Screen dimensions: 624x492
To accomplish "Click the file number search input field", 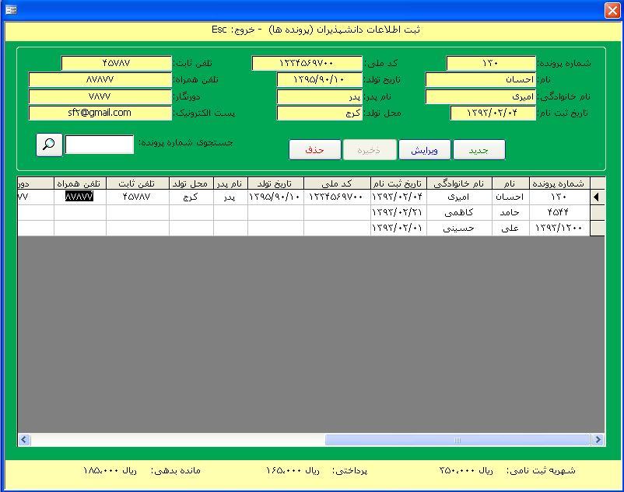I will point(100,145).
